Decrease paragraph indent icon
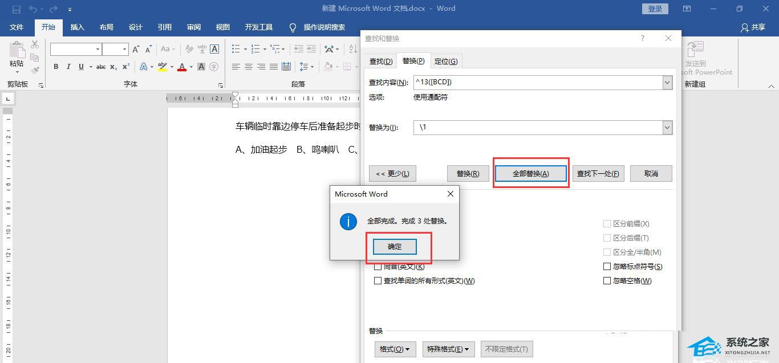The width and height of the screenshot is (779, 363). [298, 50]
